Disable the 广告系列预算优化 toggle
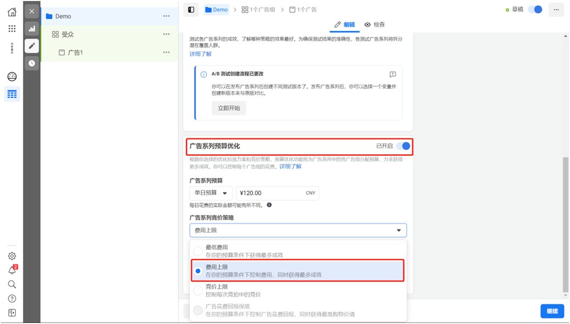 (x=402, y=146)
